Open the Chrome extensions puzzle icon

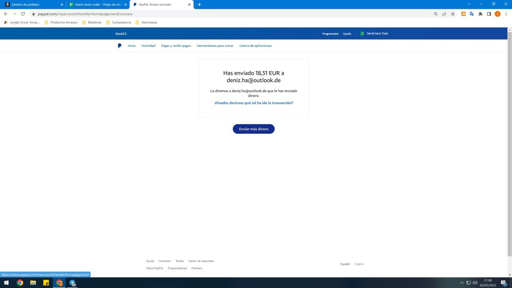coord(480,14)
